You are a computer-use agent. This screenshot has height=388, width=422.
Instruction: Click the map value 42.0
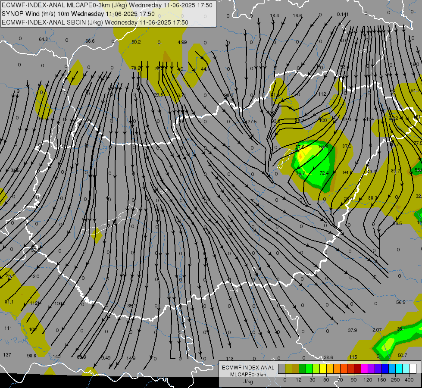35,276
